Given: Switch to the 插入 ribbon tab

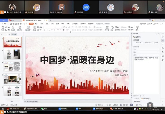Looking at the screenshot, I should point(36,24).
